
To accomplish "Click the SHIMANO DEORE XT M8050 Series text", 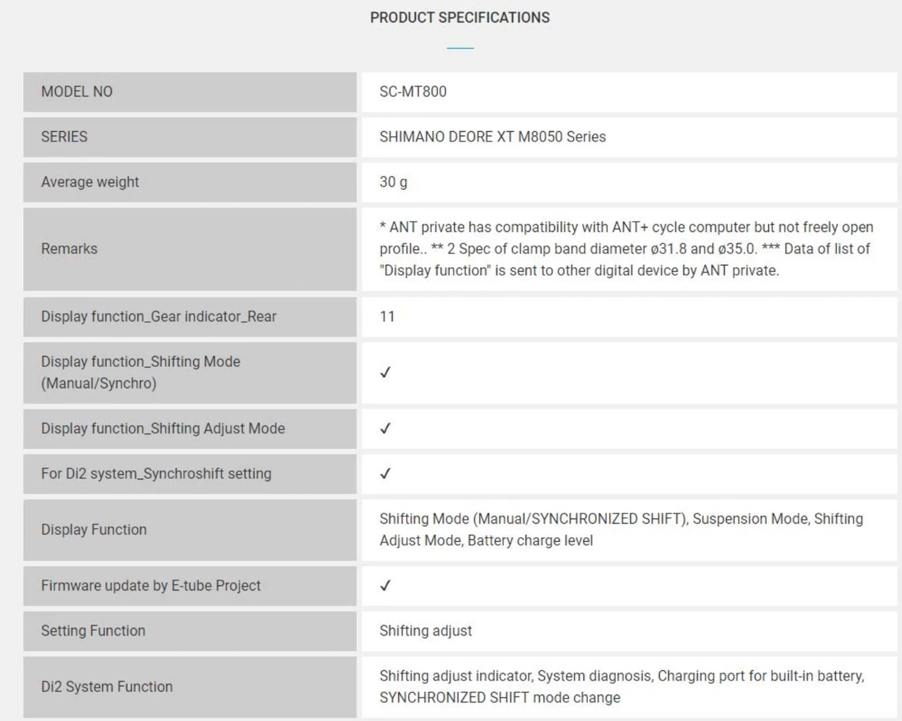I will pos(493,137).
